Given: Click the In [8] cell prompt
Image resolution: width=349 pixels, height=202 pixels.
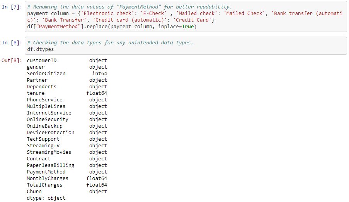Looking at the screenshot, I should tap(12, 43).
